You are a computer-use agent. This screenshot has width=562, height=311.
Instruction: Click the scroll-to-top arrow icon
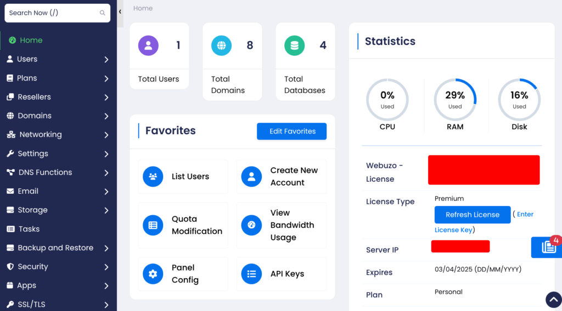[553, 300]
